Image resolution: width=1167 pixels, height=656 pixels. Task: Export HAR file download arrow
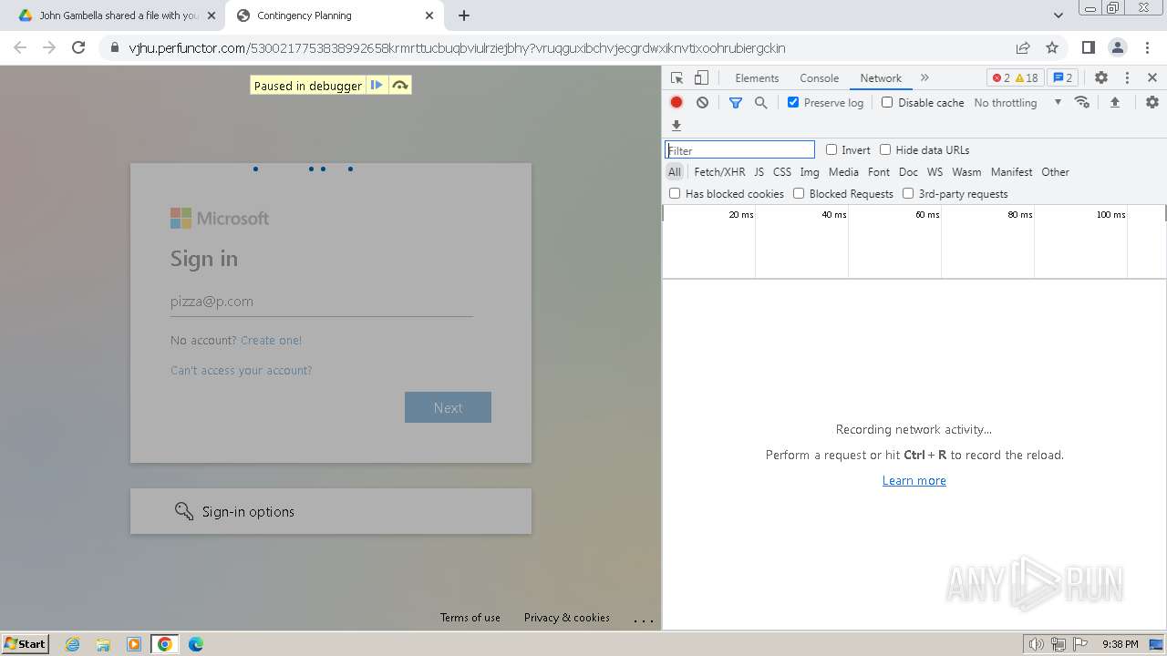click(676, 126)
